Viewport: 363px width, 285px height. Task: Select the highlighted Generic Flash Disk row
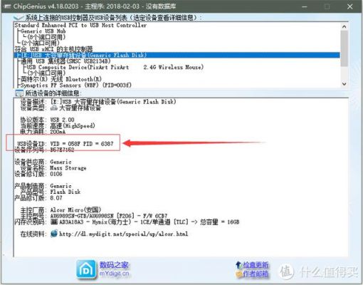point(177,55)
